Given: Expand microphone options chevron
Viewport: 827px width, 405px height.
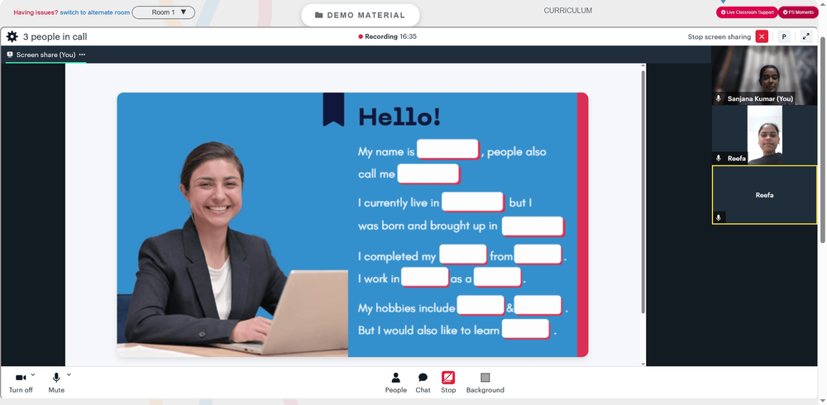Looking at the screenshot, I should pyautogui.click(x=69, y=375).
